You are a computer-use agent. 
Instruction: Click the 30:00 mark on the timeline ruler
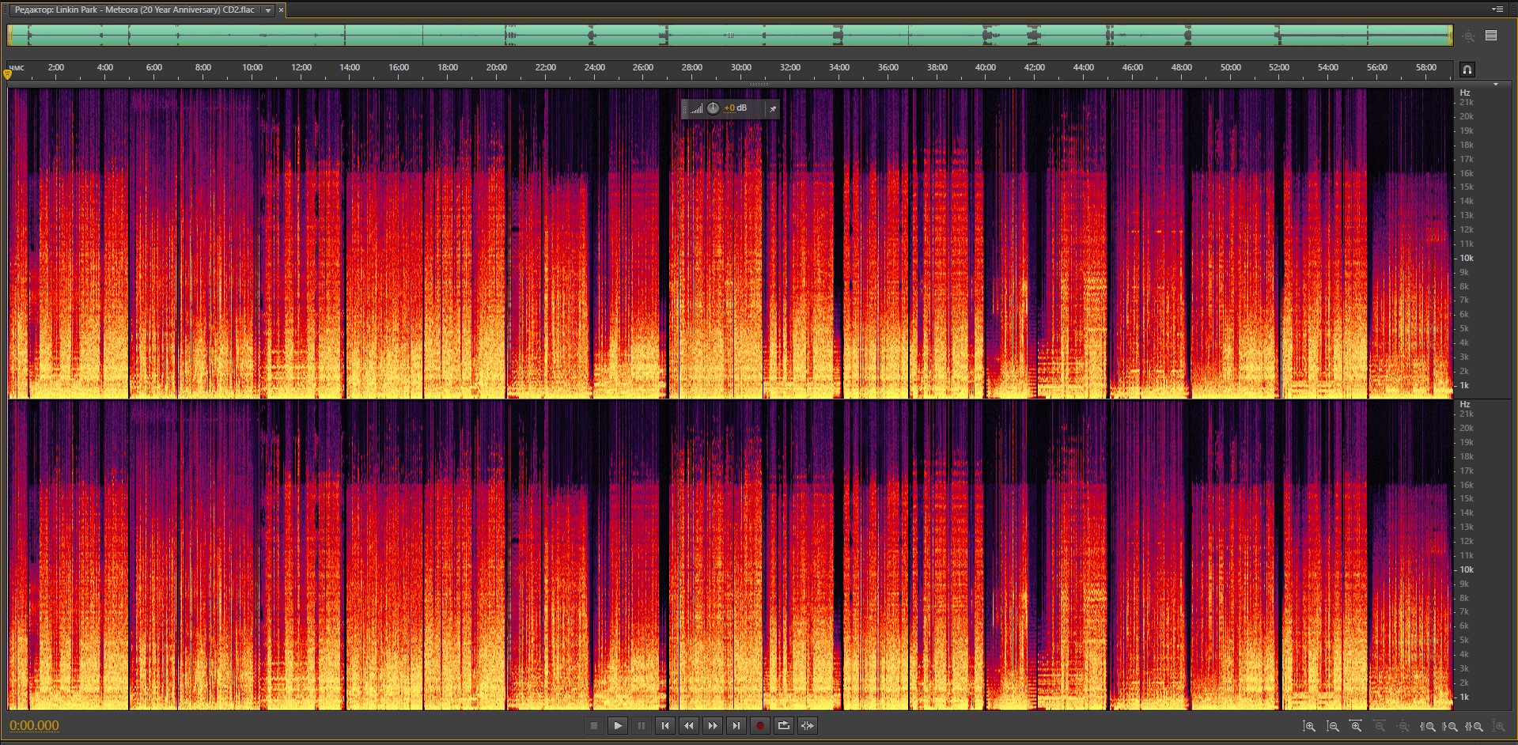pyautogui.click(x=740, y=68)
